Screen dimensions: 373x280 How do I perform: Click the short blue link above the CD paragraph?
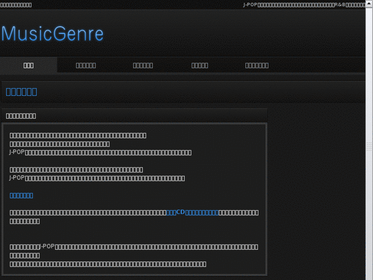pos(21,195)
